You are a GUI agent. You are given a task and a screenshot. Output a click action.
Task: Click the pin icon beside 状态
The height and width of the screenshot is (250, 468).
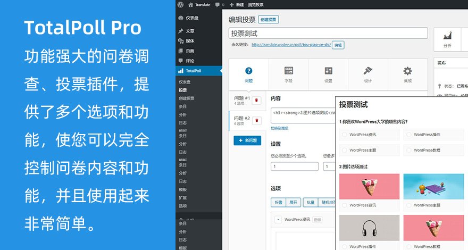[439, 86]
